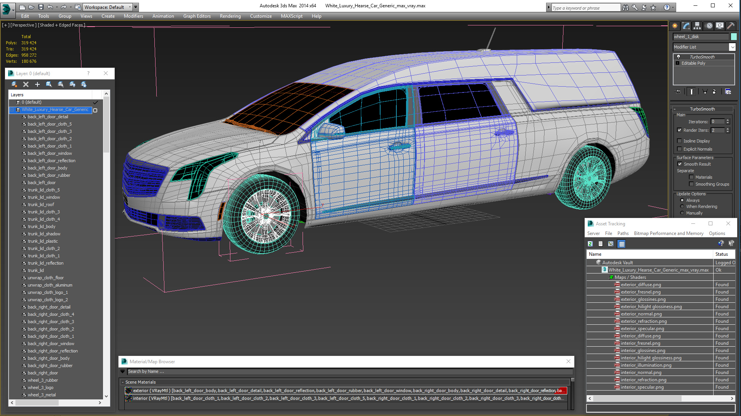Click the Delete Layer X icon in the Layer dialog
741x416 pixels.
click(x=26, y=84)
